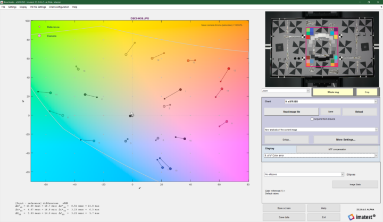The width and height of the screenshot is (383, 222).
Task: Click the red camera point for patch 12
Action: click(x=229, y=69)
